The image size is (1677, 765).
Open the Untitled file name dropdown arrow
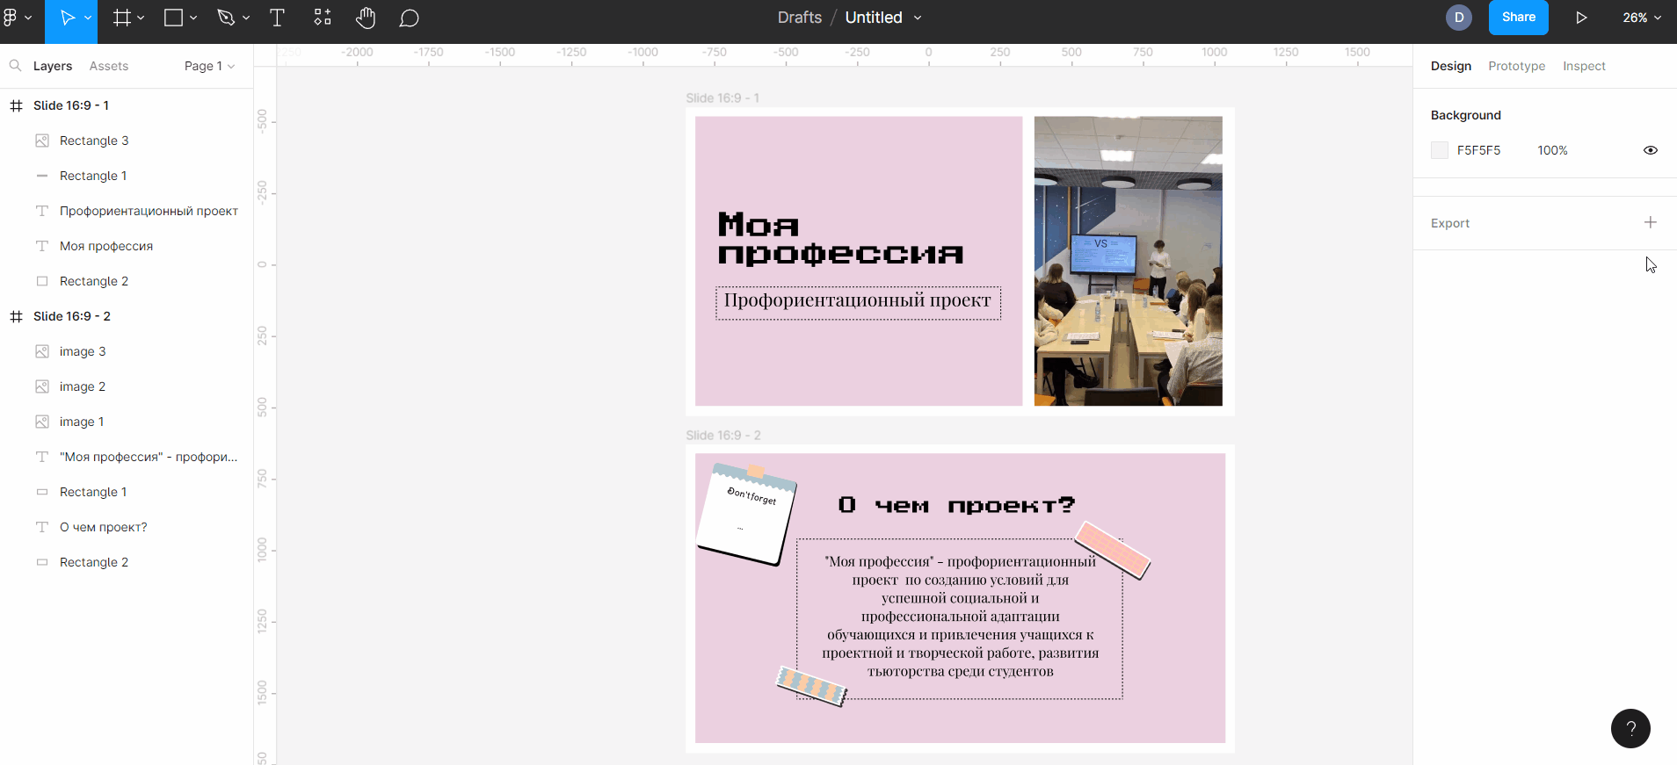tap(918, 18)
